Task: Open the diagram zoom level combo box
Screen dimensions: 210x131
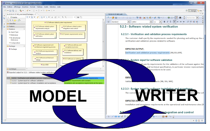Action: [x=72, y=17]
